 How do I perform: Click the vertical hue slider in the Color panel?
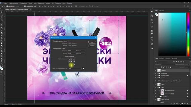[188, 34]
